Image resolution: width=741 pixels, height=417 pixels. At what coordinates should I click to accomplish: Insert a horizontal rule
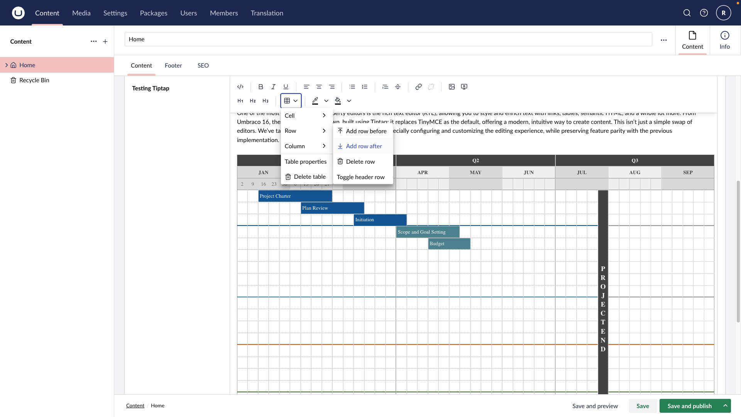pyautogui.click(x=398, y=87)
